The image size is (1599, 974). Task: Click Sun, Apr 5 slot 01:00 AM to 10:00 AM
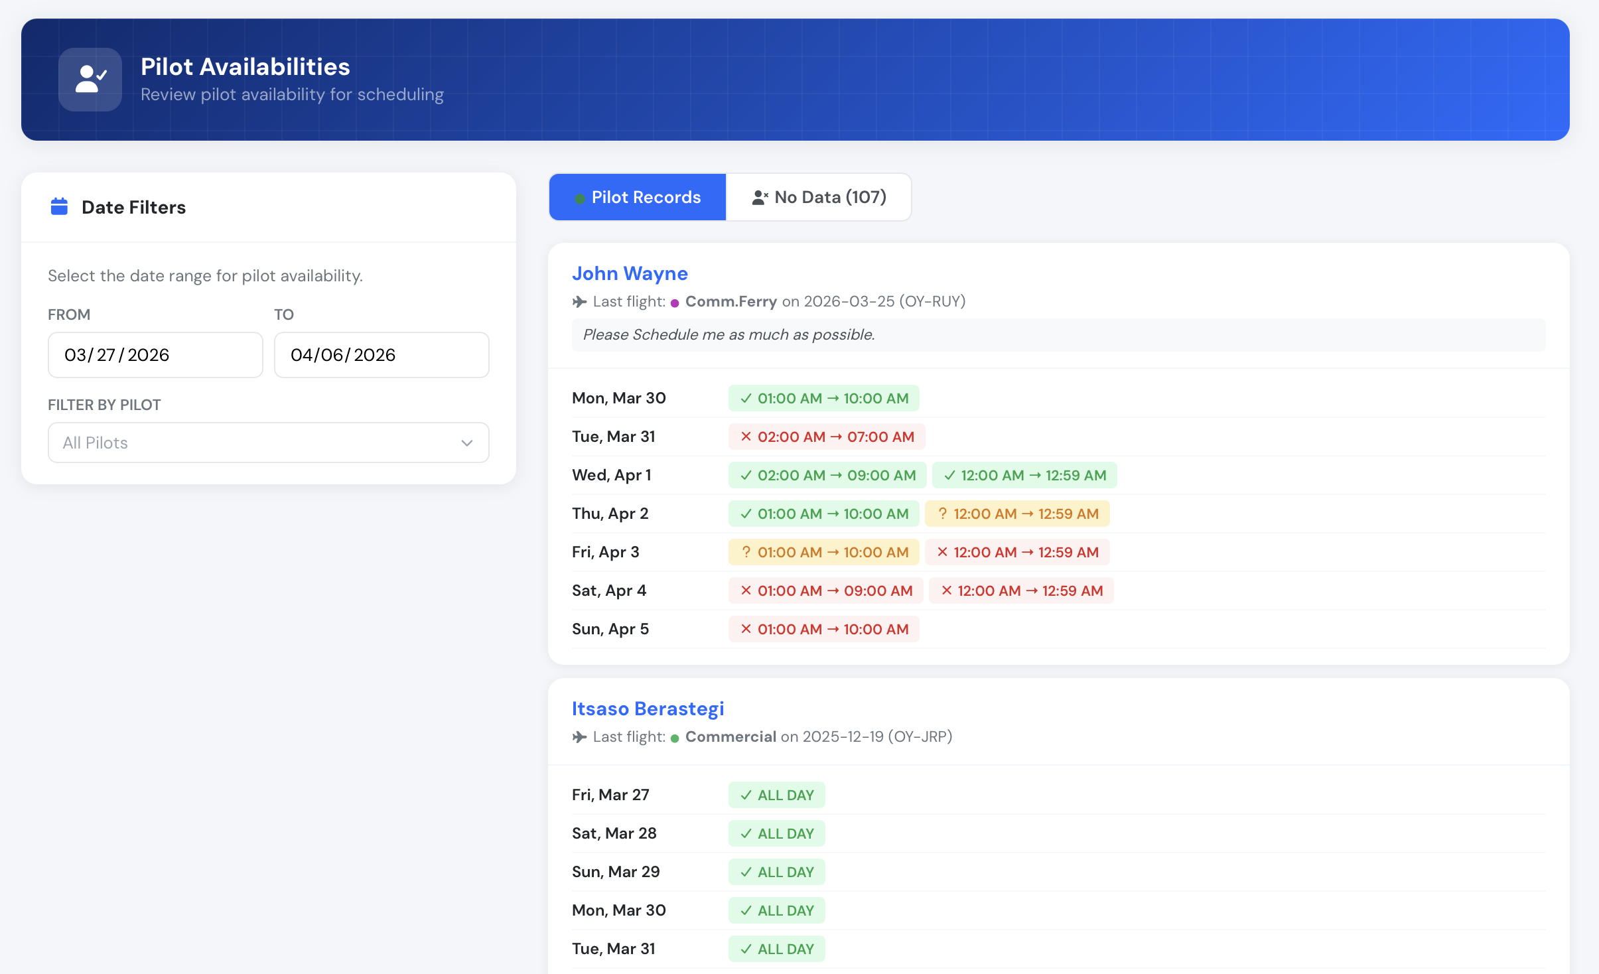(x=823, y=629)
